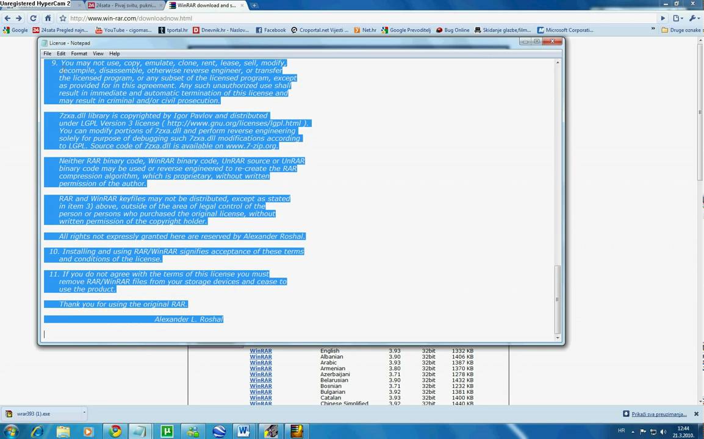Open Microsoft Word from the taskbar
Viewport: 704px width, 439px height.
[x=244, y=431]
